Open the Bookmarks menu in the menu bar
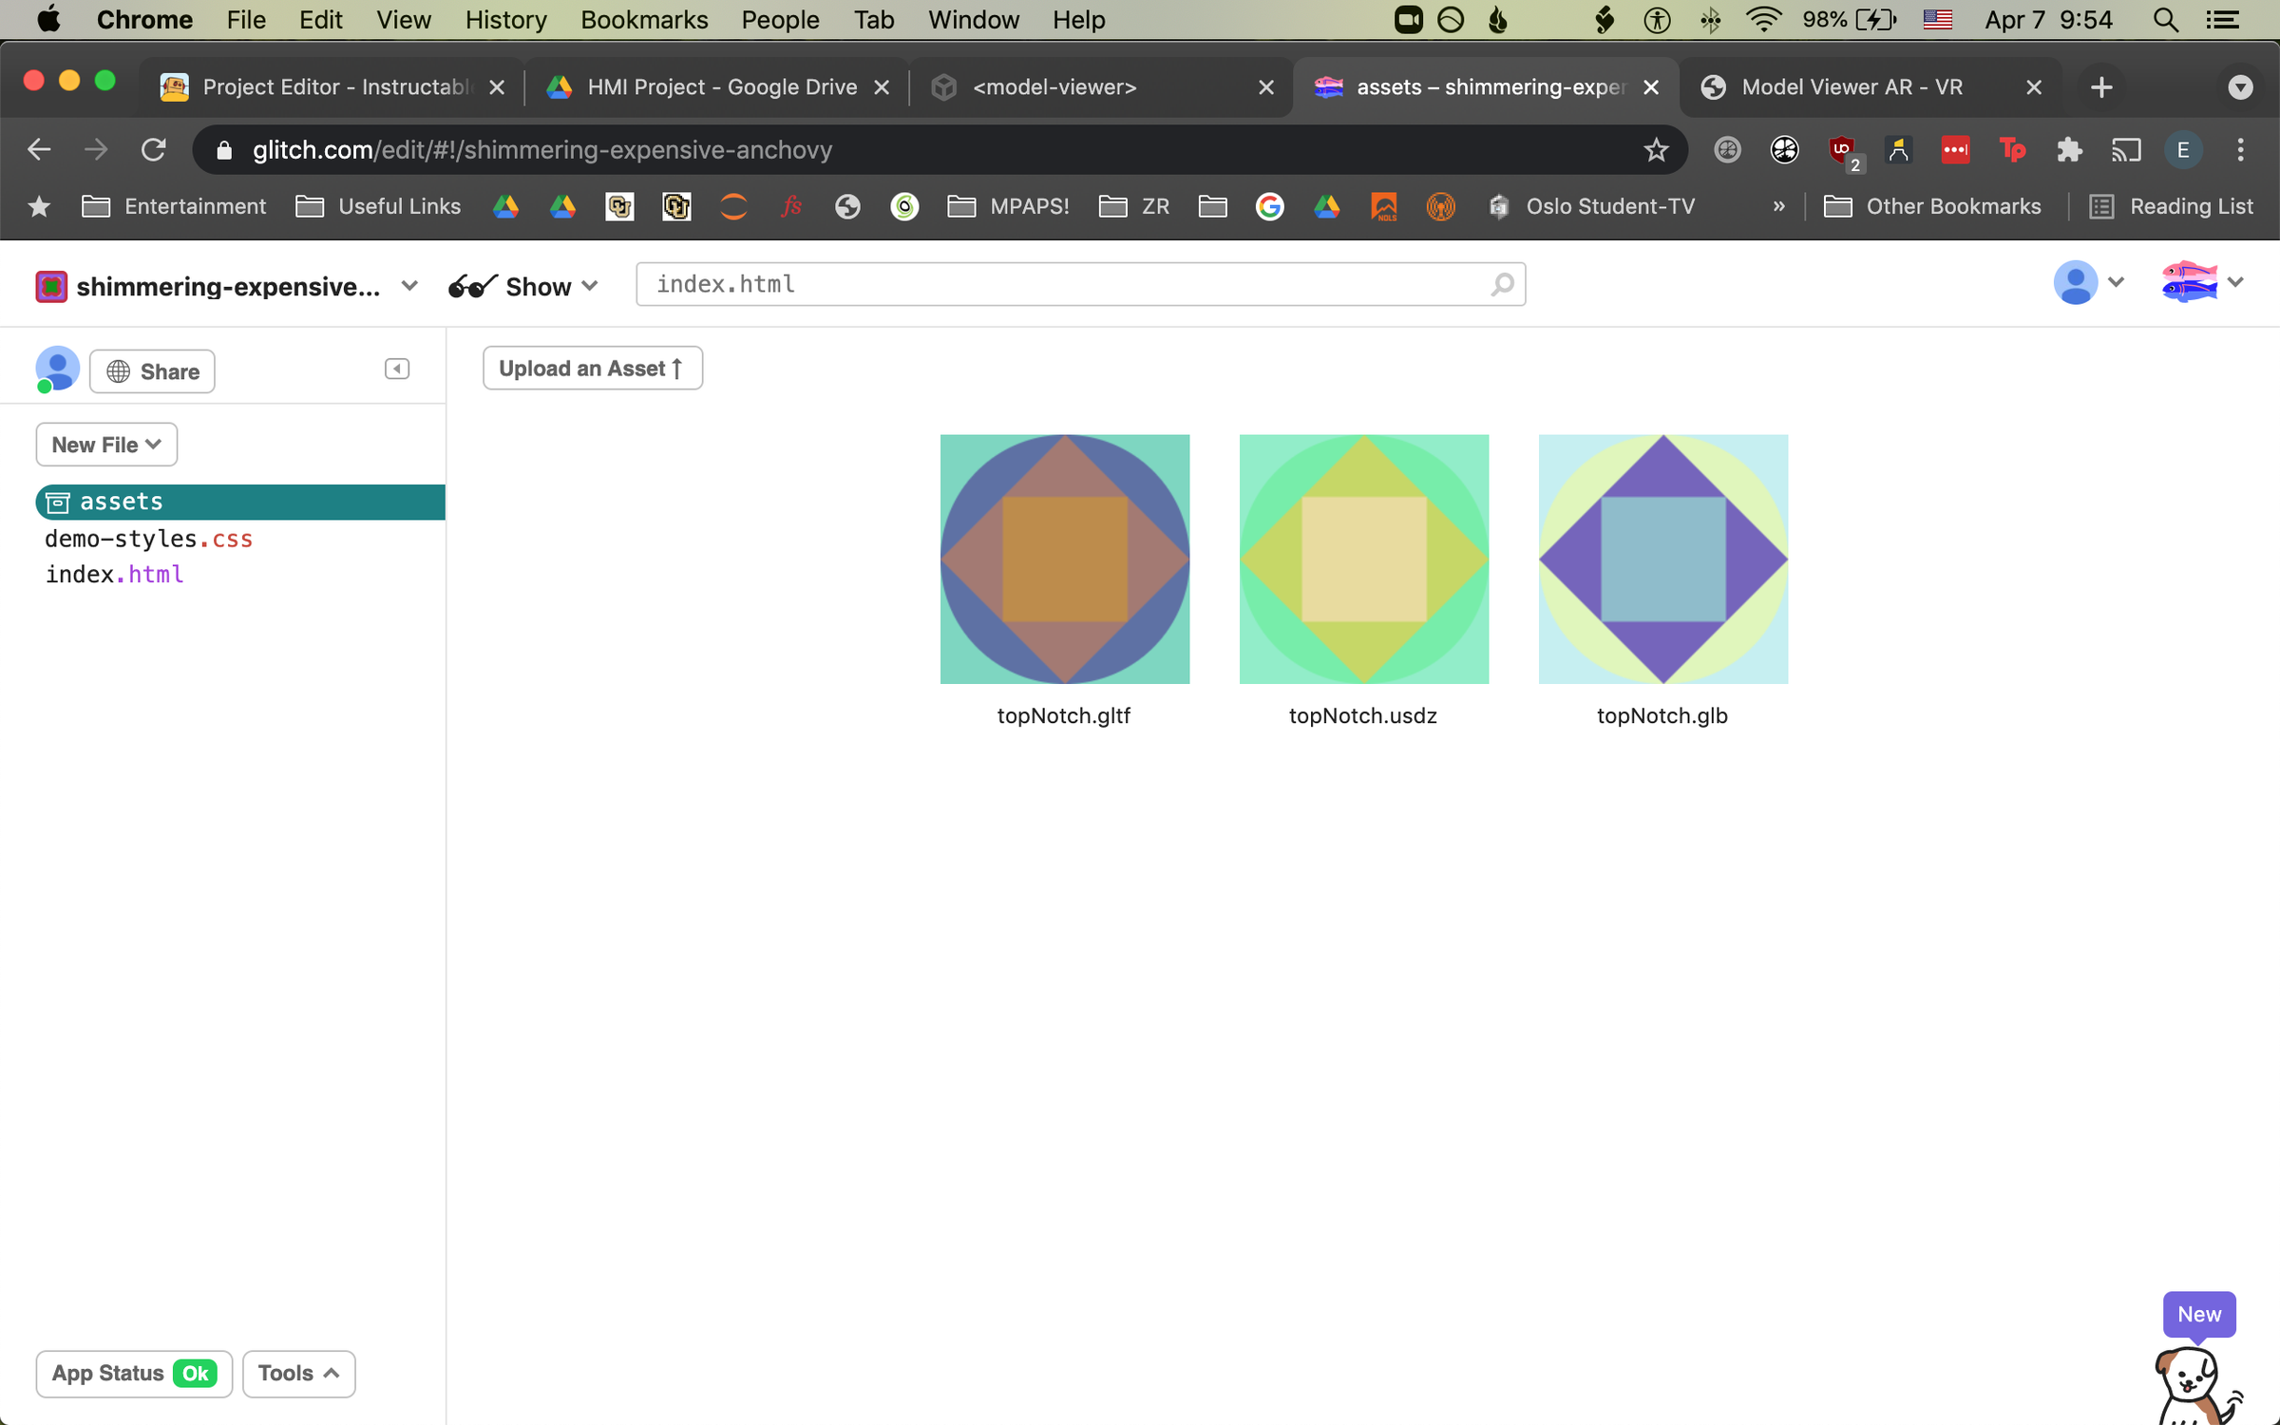 643,20
